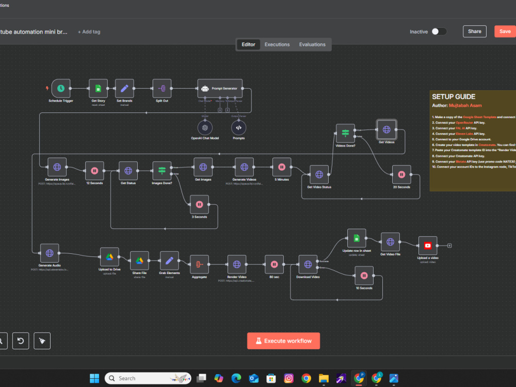The width and height of the screenshot is (516, 387).
Task: Open the Generate Videos node
Action: pos(244,167)
